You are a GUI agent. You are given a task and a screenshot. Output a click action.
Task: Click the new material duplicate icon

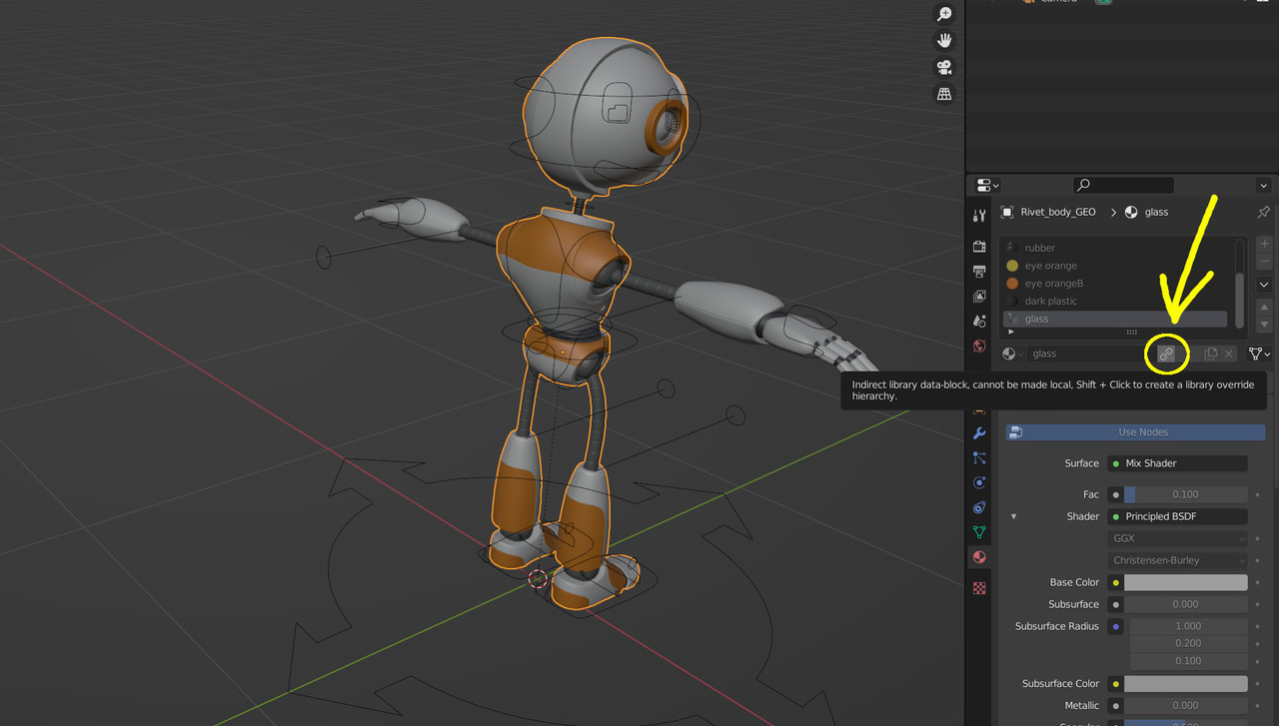pyautogui.click(x=1210, y=354)
